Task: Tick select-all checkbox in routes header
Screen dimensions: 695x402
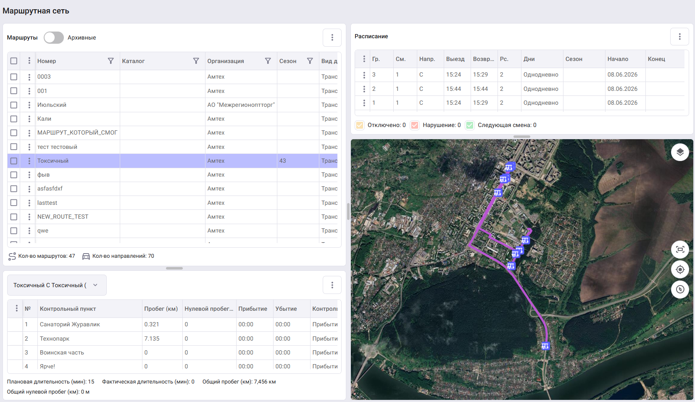Action: coord(14,61)
